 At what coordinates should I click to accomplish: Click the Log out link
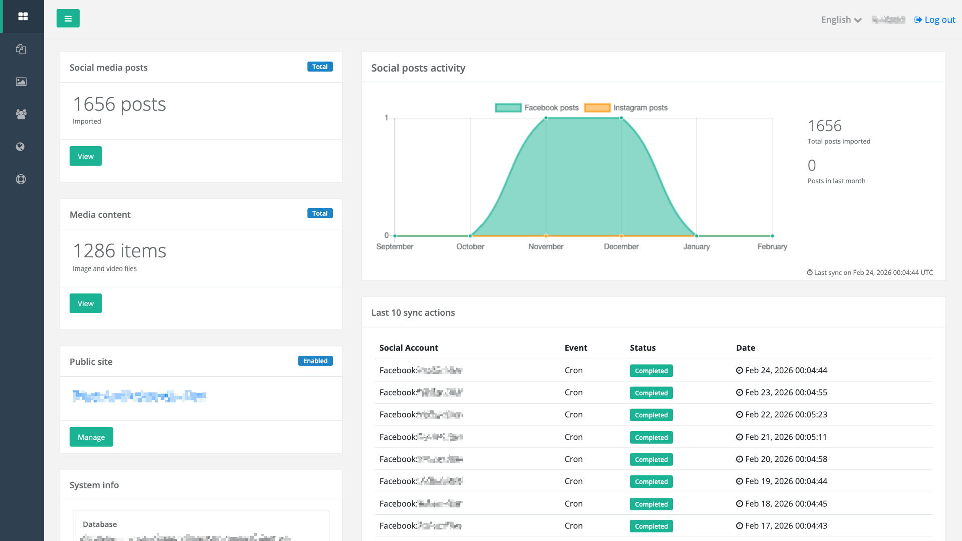935,20
